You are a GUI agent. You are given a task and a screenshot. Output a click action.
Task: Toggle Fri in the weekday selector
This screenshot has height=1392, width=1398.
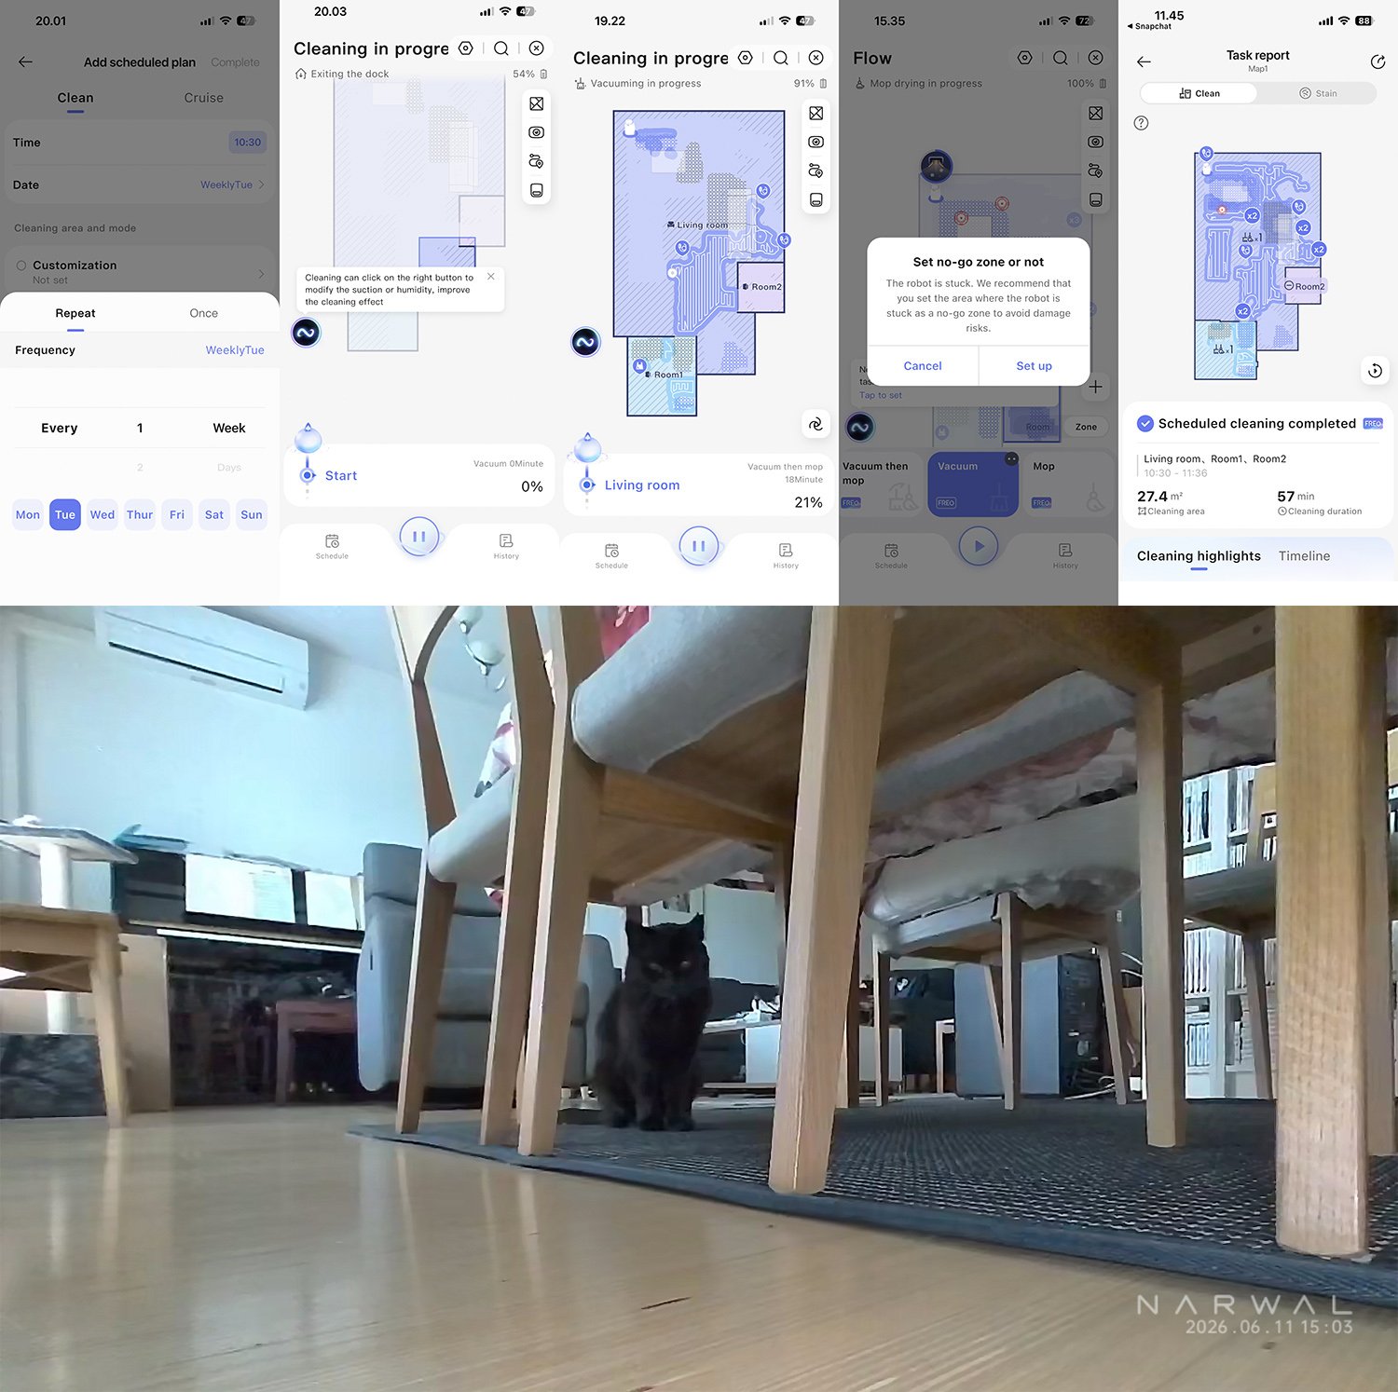tap(177, 514)
